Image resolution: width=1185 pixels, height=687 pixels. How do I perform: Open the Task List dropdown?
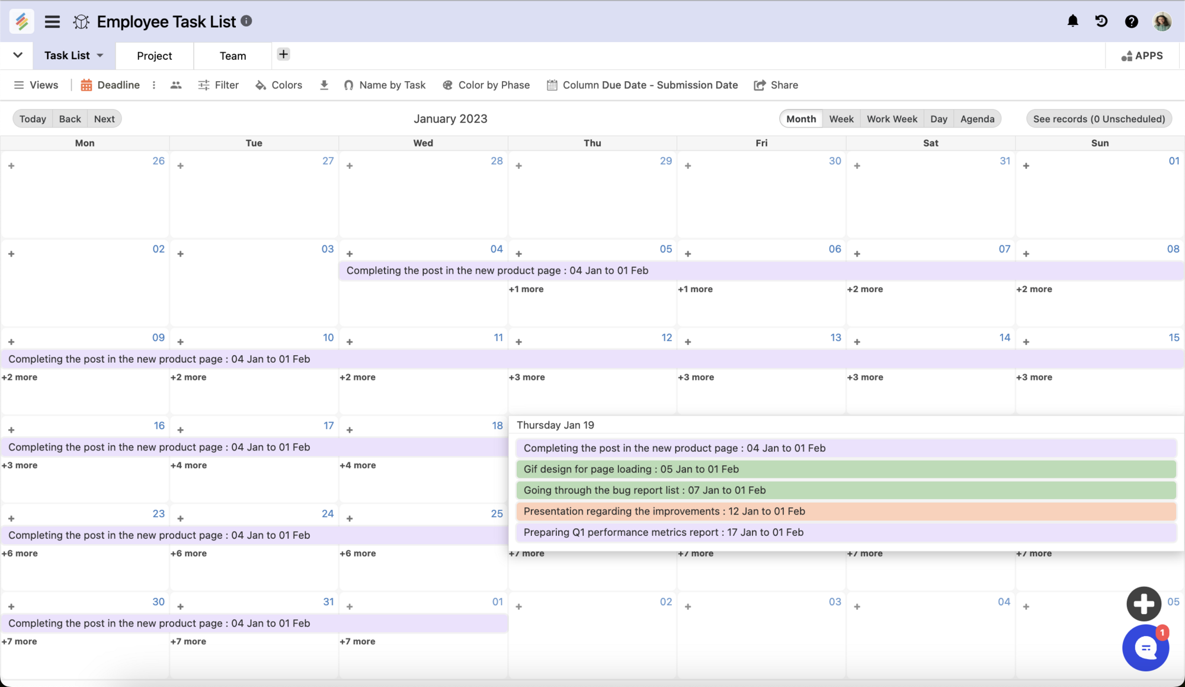72,55
